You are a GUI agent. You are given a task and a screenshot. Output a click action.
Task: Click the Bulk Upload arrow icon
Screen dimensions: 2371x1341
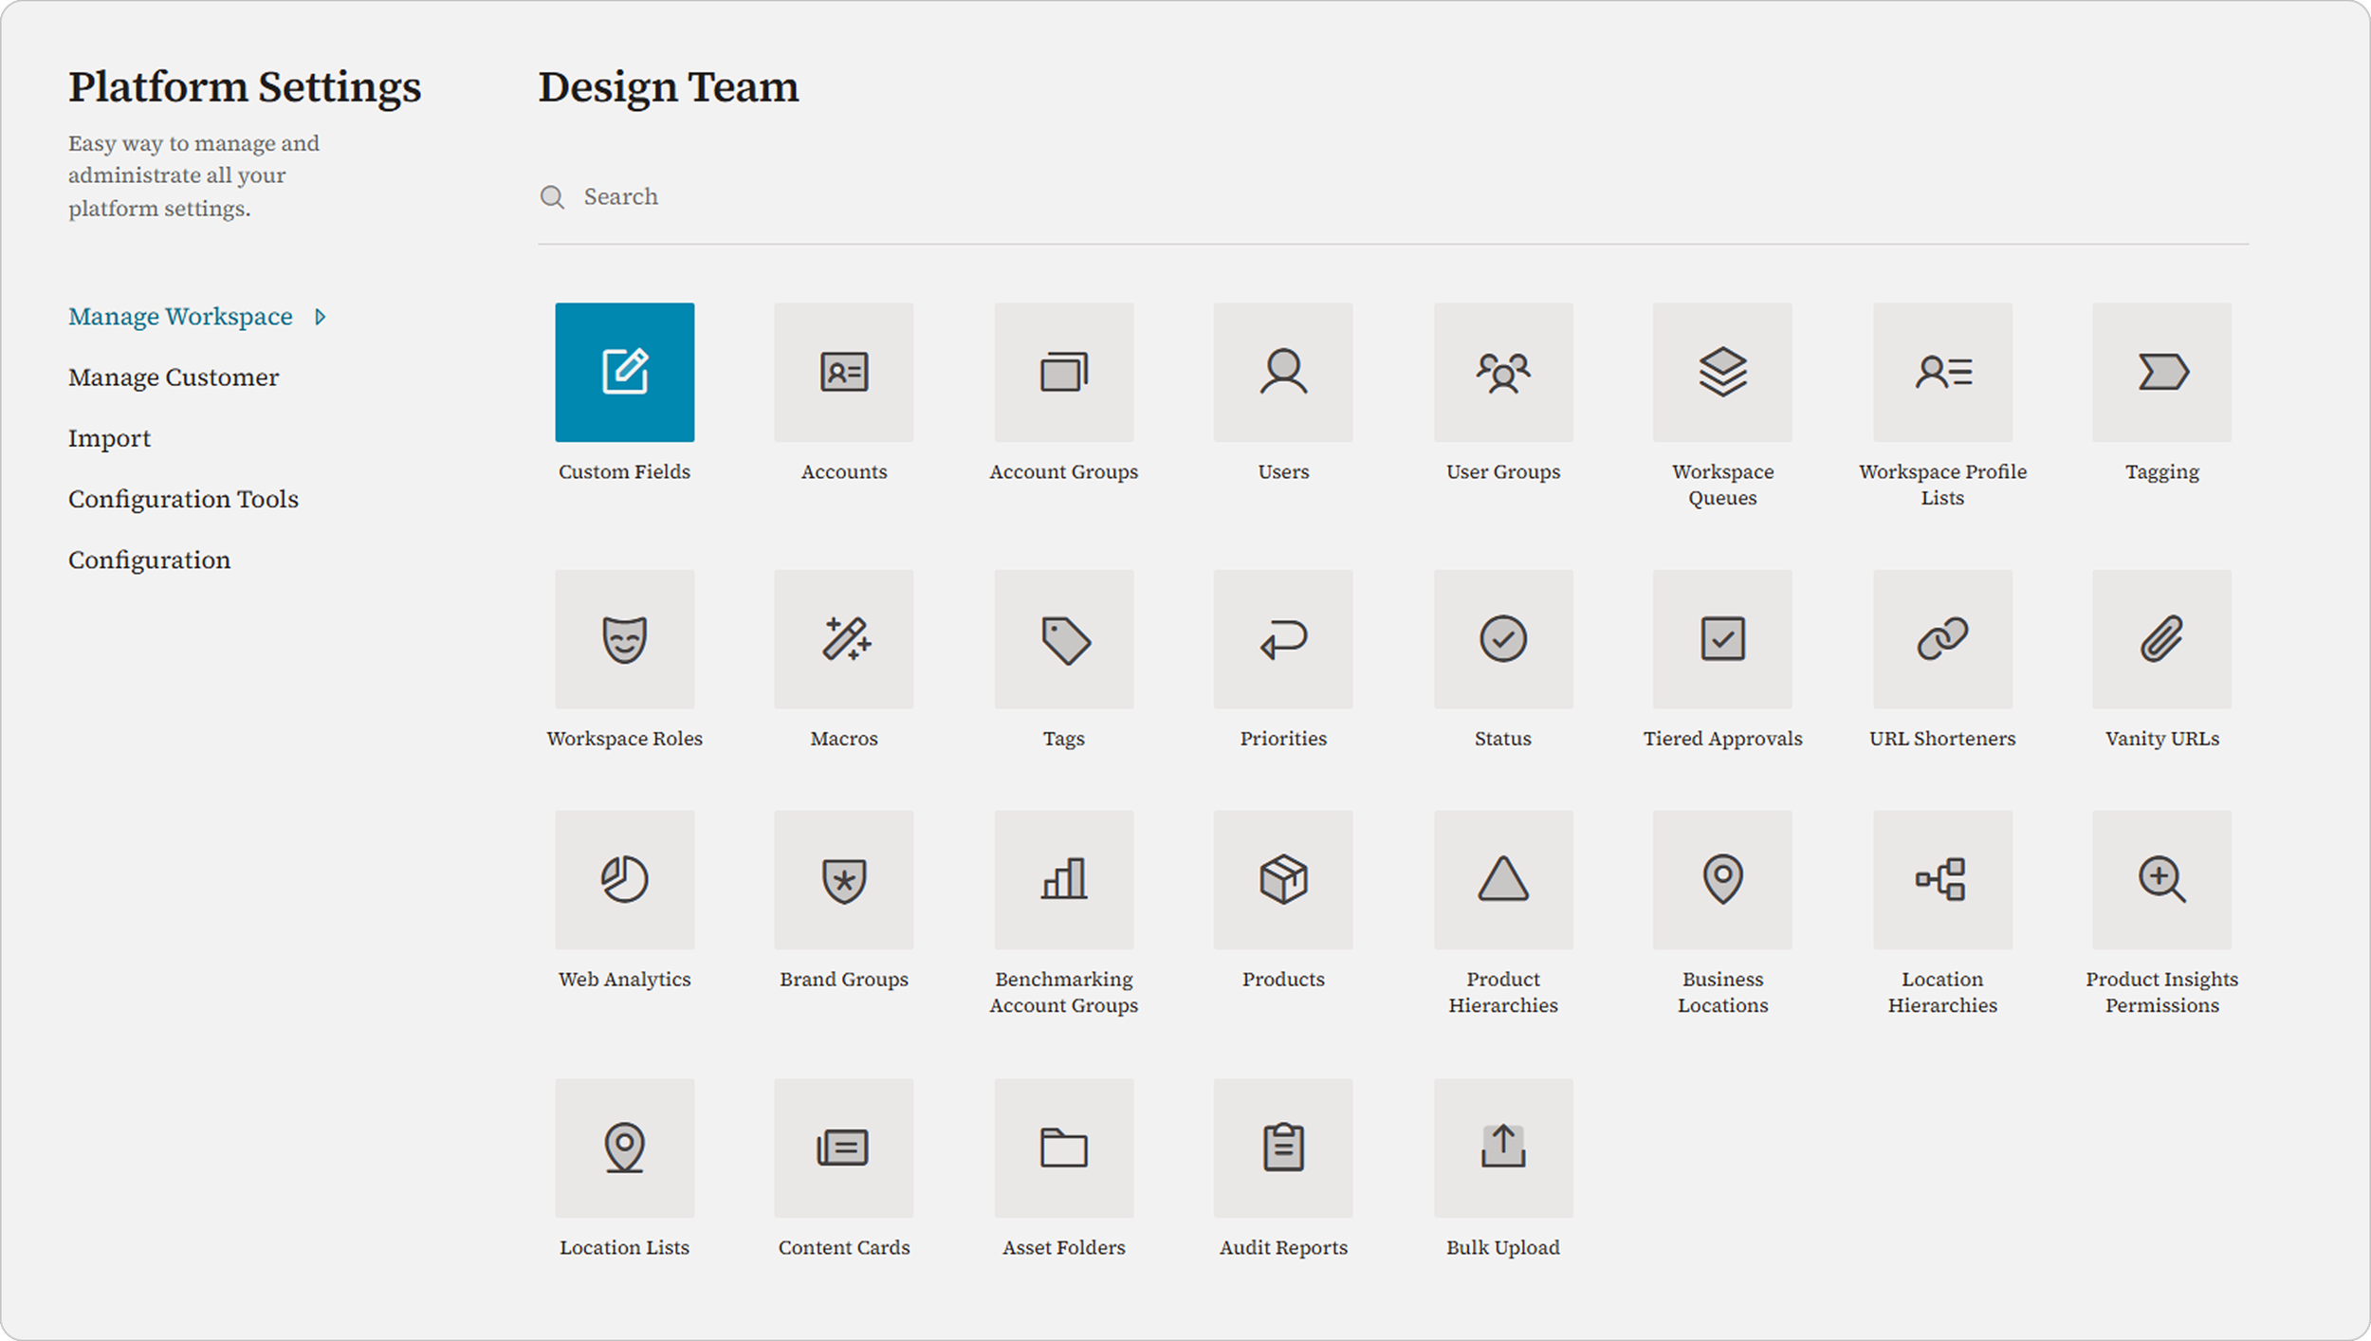point(1503,1148)
